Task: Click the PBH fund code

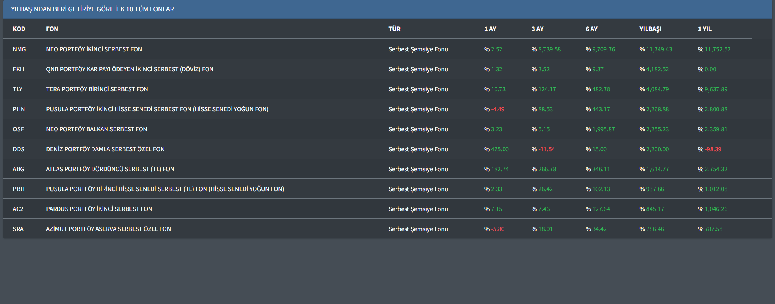Action: (19, 189)
